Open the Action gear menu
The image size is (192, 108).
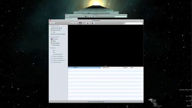pos(93,23)
